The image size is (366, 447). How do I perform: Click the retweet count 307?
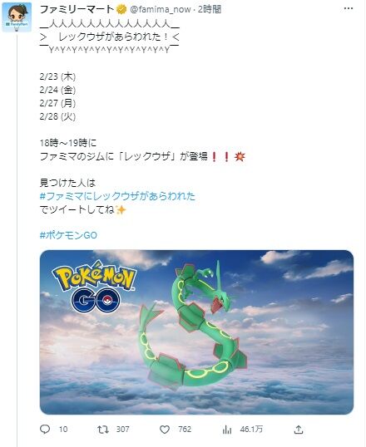[x=123, y=430]
